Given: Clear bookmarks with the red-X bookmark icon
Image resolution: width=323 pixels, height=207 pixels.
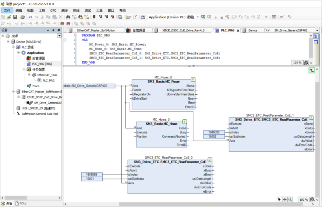Looking at the screenshot, I should 112,17.
